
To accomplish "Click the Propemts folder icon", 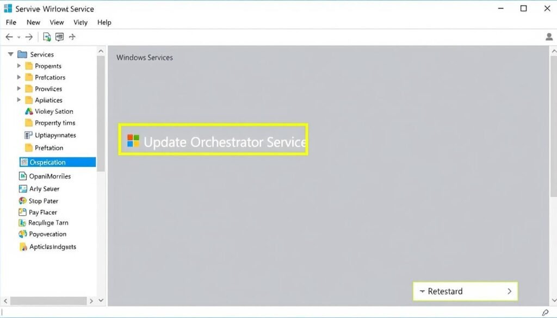I will pos(29,66).
